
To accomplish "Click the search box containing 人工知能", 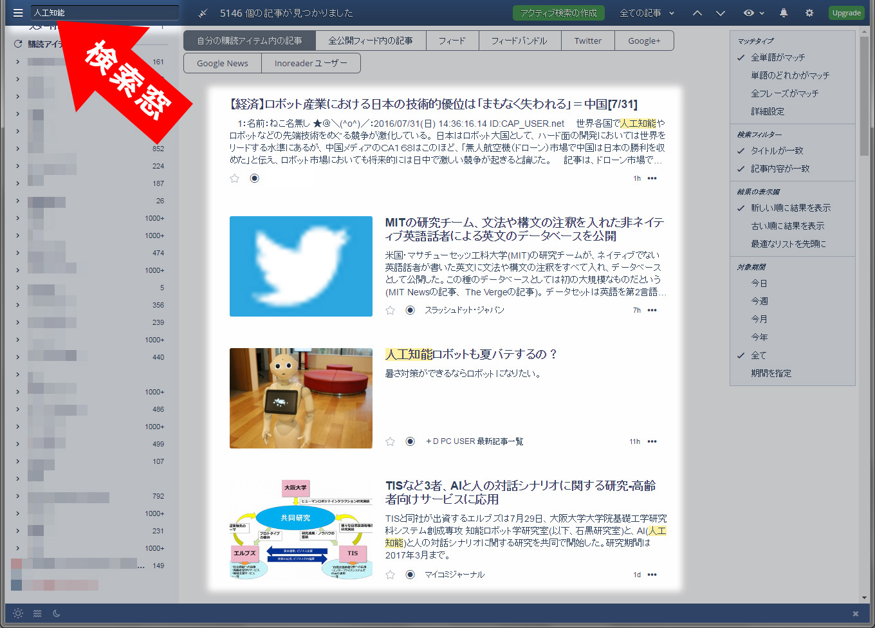I will [105, 13].
